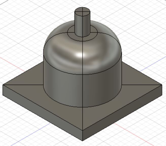Select the top circular face of the small pin
166x146 pixels.
click(x=82, y=12)
